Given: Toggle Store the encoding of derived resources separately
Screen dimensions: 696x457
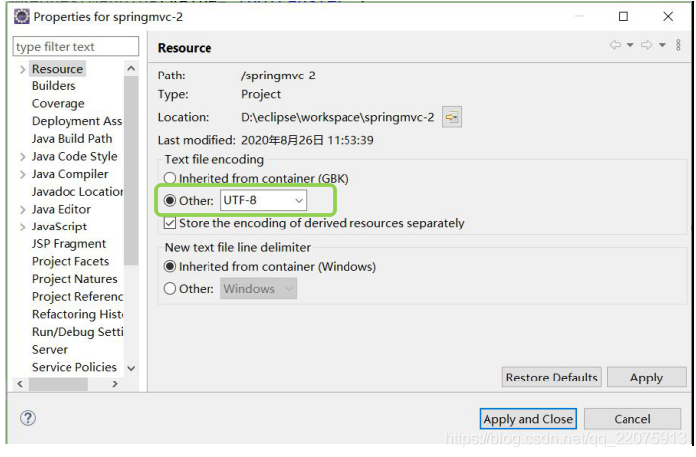Looking at the screenshot, I should click(169, 223).
